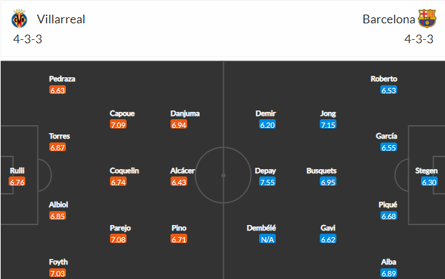445x279 pixels.
Task: Click Jong's 7.15 rating badge
Action: pyautogui.click(x=328, y=125)
